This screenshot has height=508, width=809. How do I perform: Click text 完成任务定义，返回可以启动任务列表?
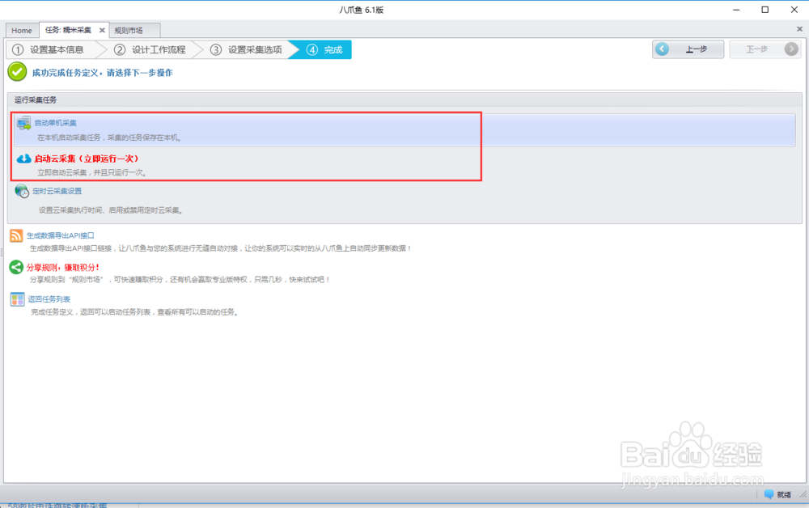(134, 312)
